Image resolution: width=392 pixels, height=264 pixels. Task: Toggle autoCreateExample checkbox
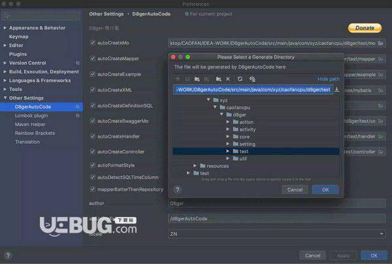(x=93, y=74)
